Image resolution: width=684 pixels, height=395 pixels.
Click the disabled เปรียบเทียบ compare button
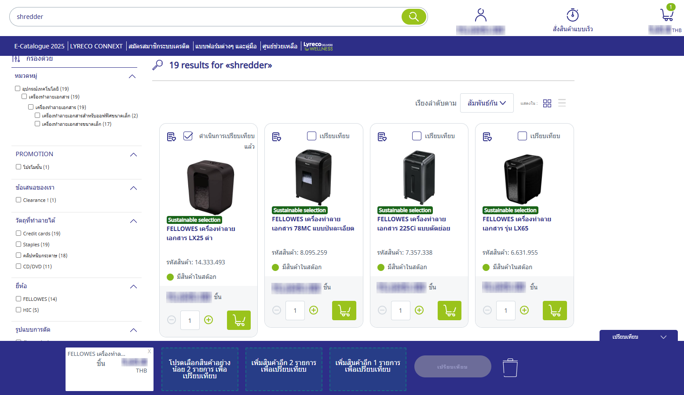[453, 366]
